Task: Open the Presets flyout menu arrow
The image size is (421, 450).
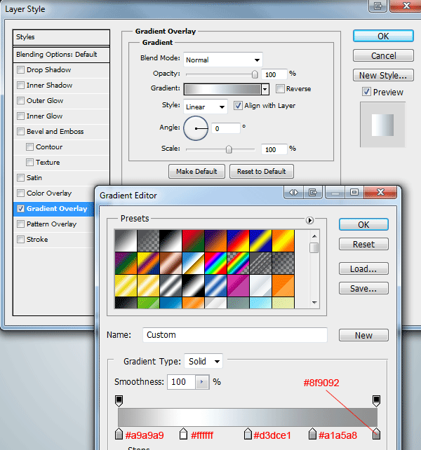Action: (309, 220)
